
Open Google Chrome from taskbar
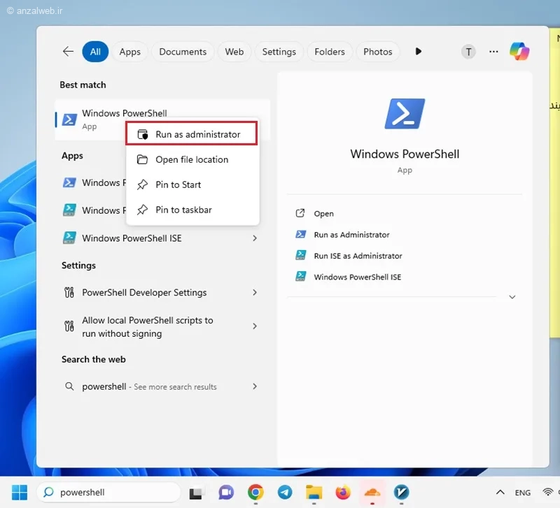click(255, 493)
